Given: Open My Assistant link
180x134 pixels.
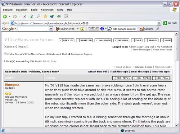Looking at the screenshot, I should click(165, 47).
